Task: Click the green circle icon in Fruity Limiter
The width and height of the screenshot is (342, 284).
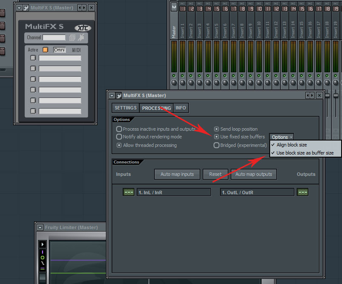Action: click(43, 258)
